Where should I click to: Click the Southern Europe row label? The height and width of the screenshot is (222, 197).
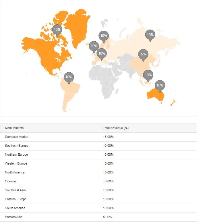click(x=17, y=146)
